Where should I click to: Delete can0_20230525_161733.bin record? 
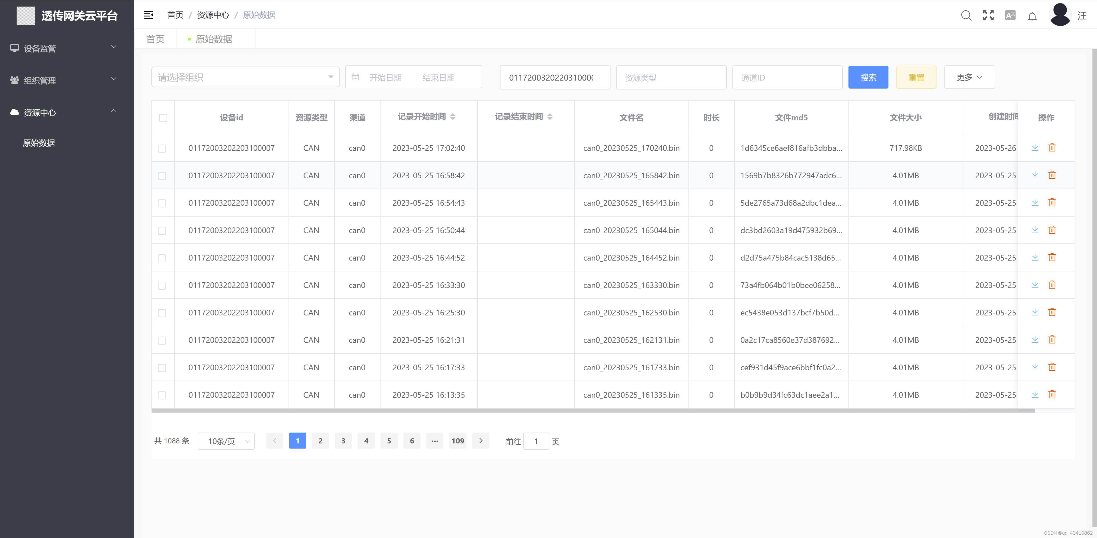point(1052,367)
